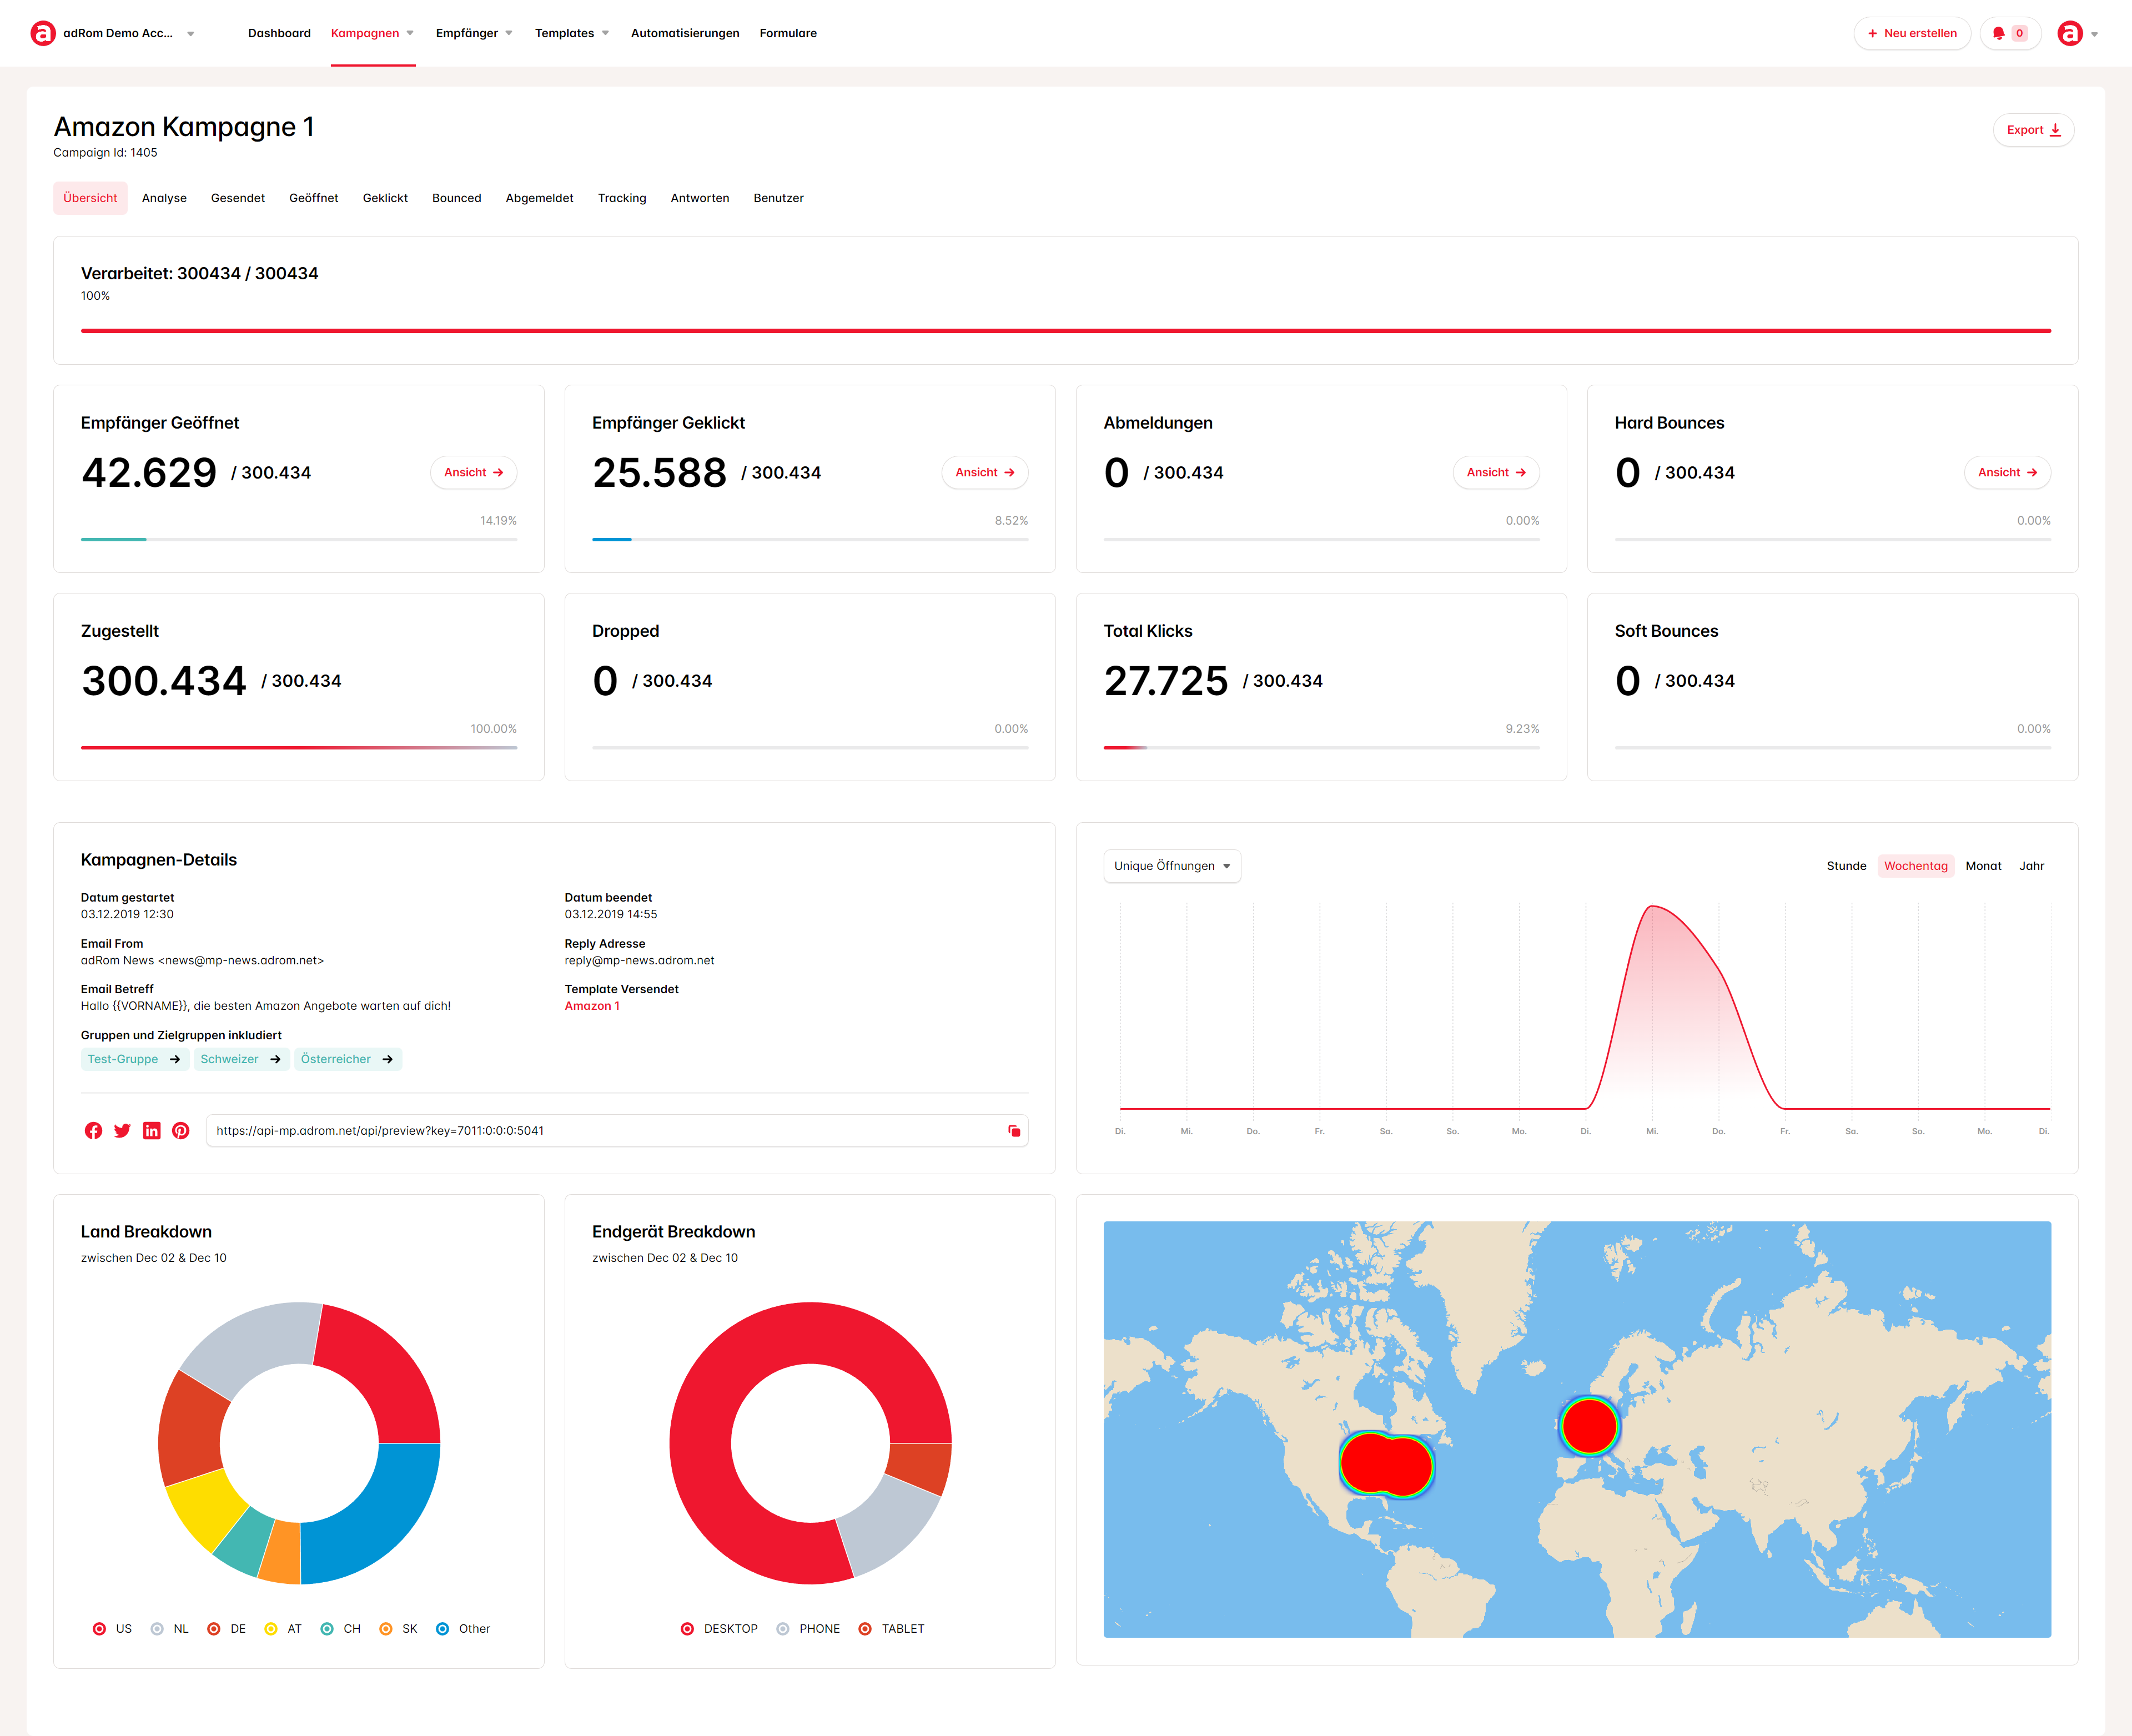The image size is (2132, 1736).
Task: Click the blue Other donut segment
Action: tap(377, 1511)
